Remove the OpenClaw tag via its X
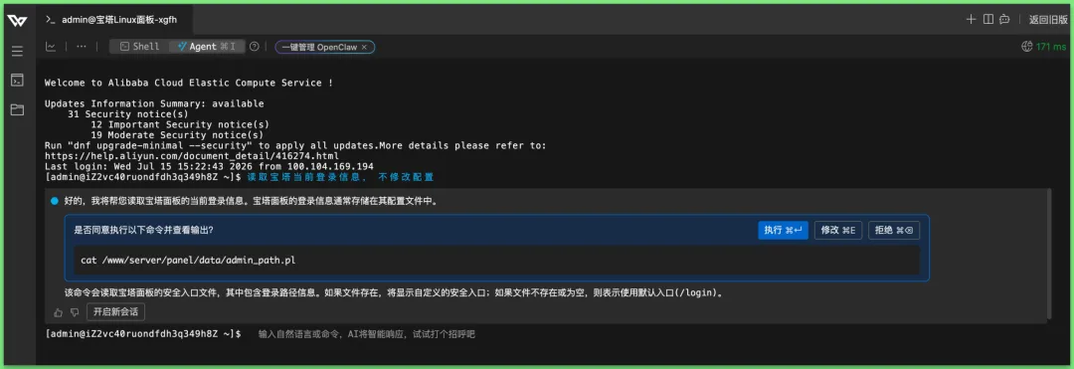The width and height of the screenshot is (1074, 369). click(x=364, y=47)
